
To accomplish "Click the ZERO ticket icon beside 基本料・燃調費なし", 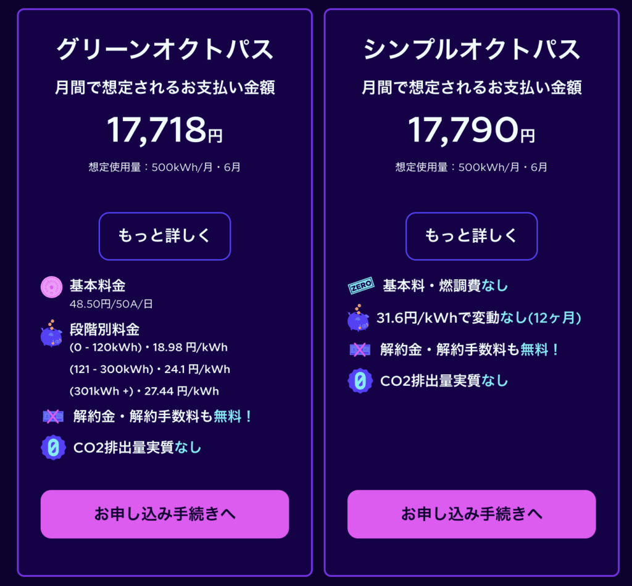I will tap(361, 285).
